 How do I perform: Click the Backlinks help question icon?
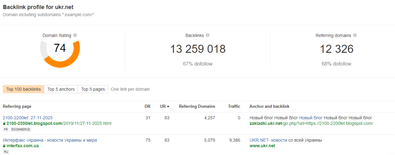click(x=208, y=35)
